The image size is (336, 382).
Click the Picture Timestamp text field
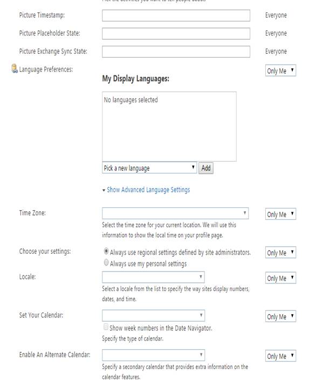point(176,16)
